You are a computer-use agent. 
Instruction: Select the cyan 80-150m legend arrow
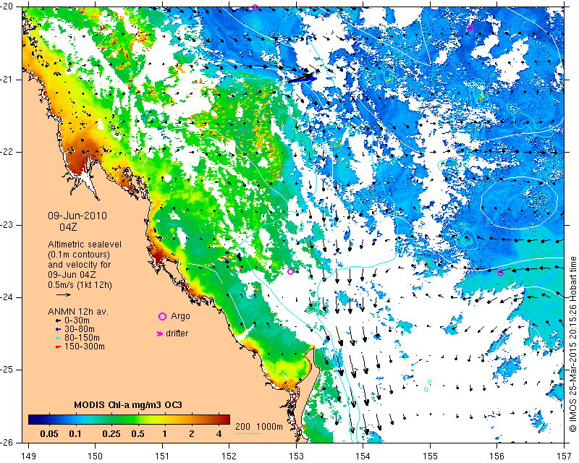click(x=58, y=338)
